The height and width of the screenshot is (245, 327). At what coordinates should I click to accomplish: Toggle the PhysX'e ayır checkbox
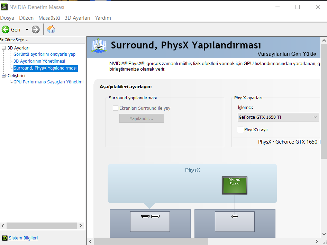240,129
